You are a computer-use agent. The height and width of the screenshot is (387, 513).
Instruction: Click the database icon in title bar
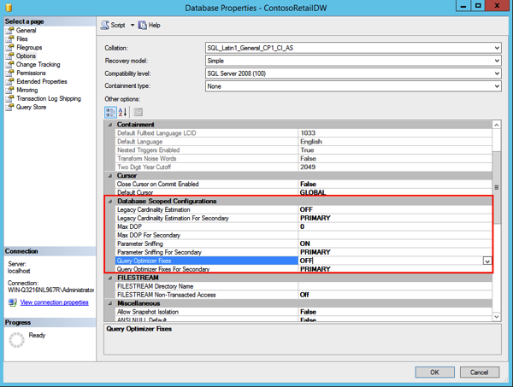[9, 7]
